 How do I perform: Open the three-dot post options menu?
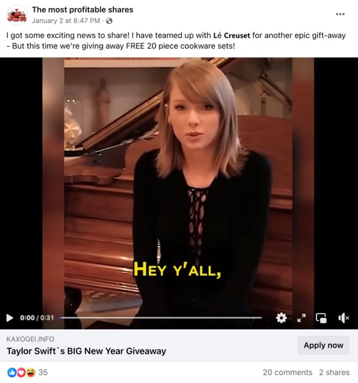pos(340,14)
